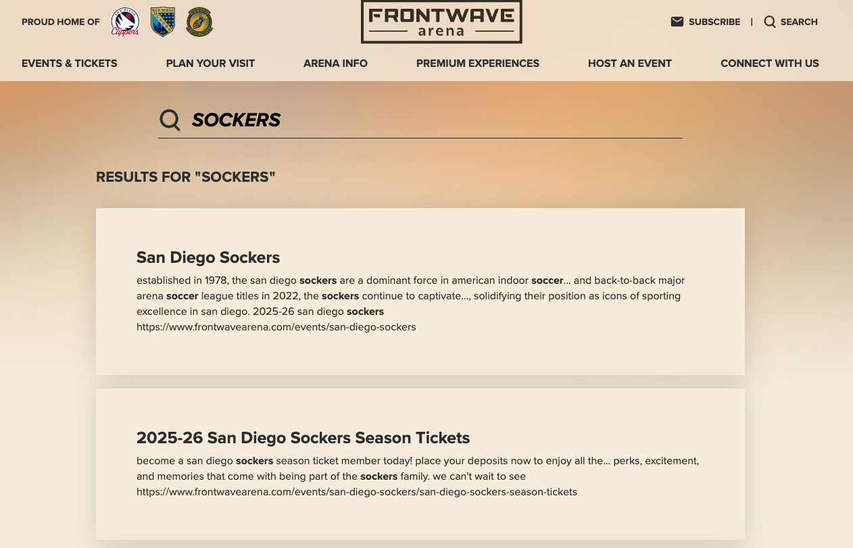Click the magnifier icon in the top header

point(770,22)
